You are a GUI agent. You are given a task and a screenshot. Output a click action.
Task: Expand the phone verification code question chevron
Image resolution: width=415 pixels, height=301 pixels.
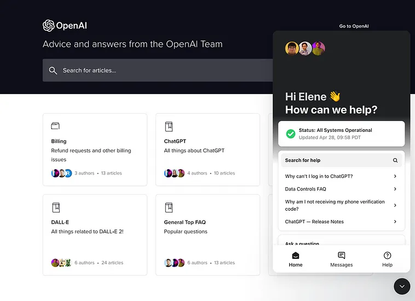pos(395,205)
